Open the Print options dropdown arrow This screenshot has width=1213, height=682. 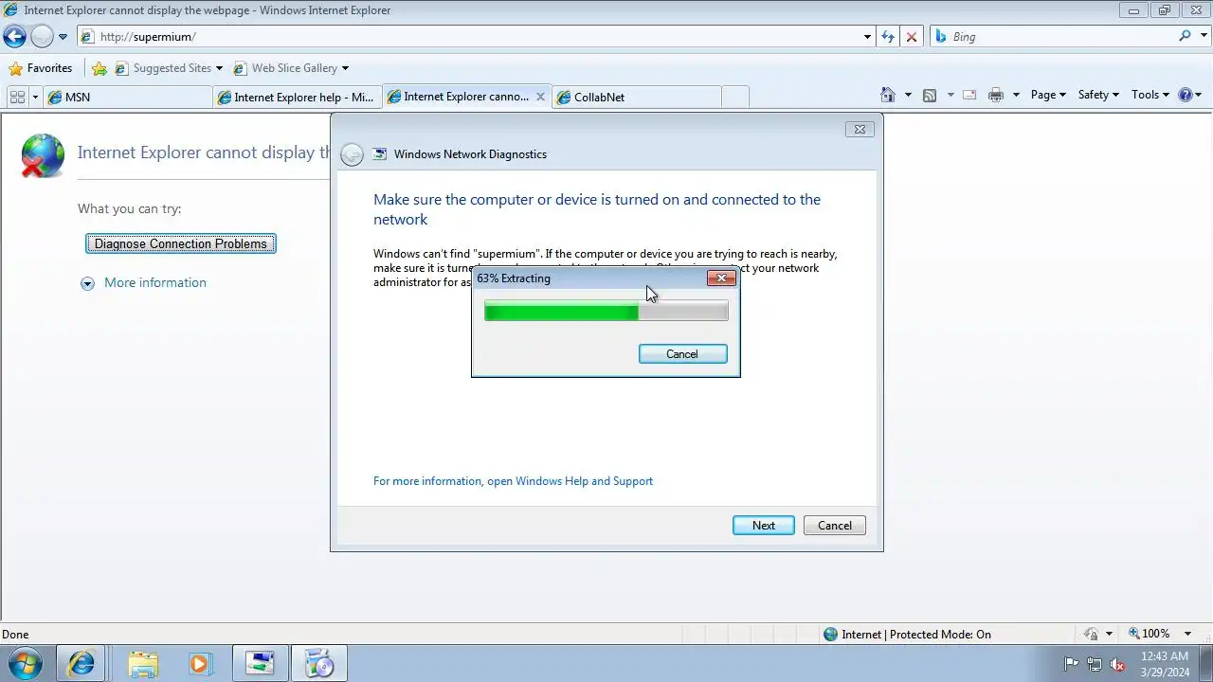1016,95
